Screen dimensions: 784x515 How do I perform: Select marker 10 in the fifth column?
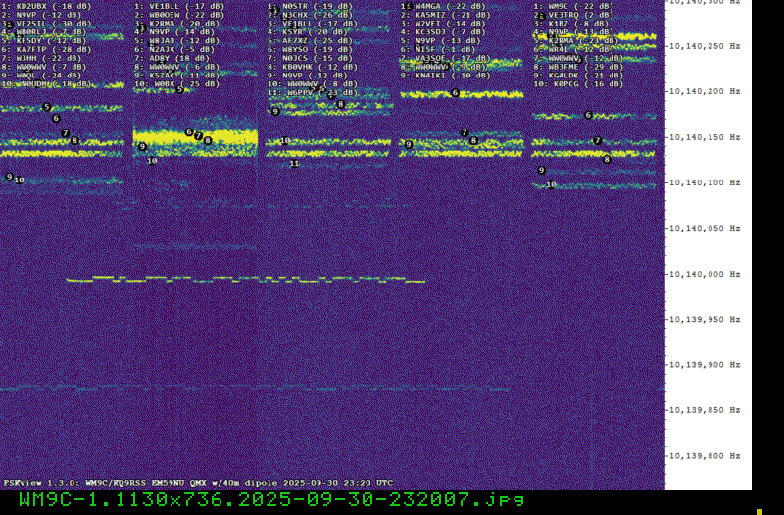coord(551,184)
